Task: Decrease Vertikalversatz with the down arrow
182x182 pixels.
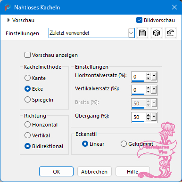Action: [x=149, y=92]
